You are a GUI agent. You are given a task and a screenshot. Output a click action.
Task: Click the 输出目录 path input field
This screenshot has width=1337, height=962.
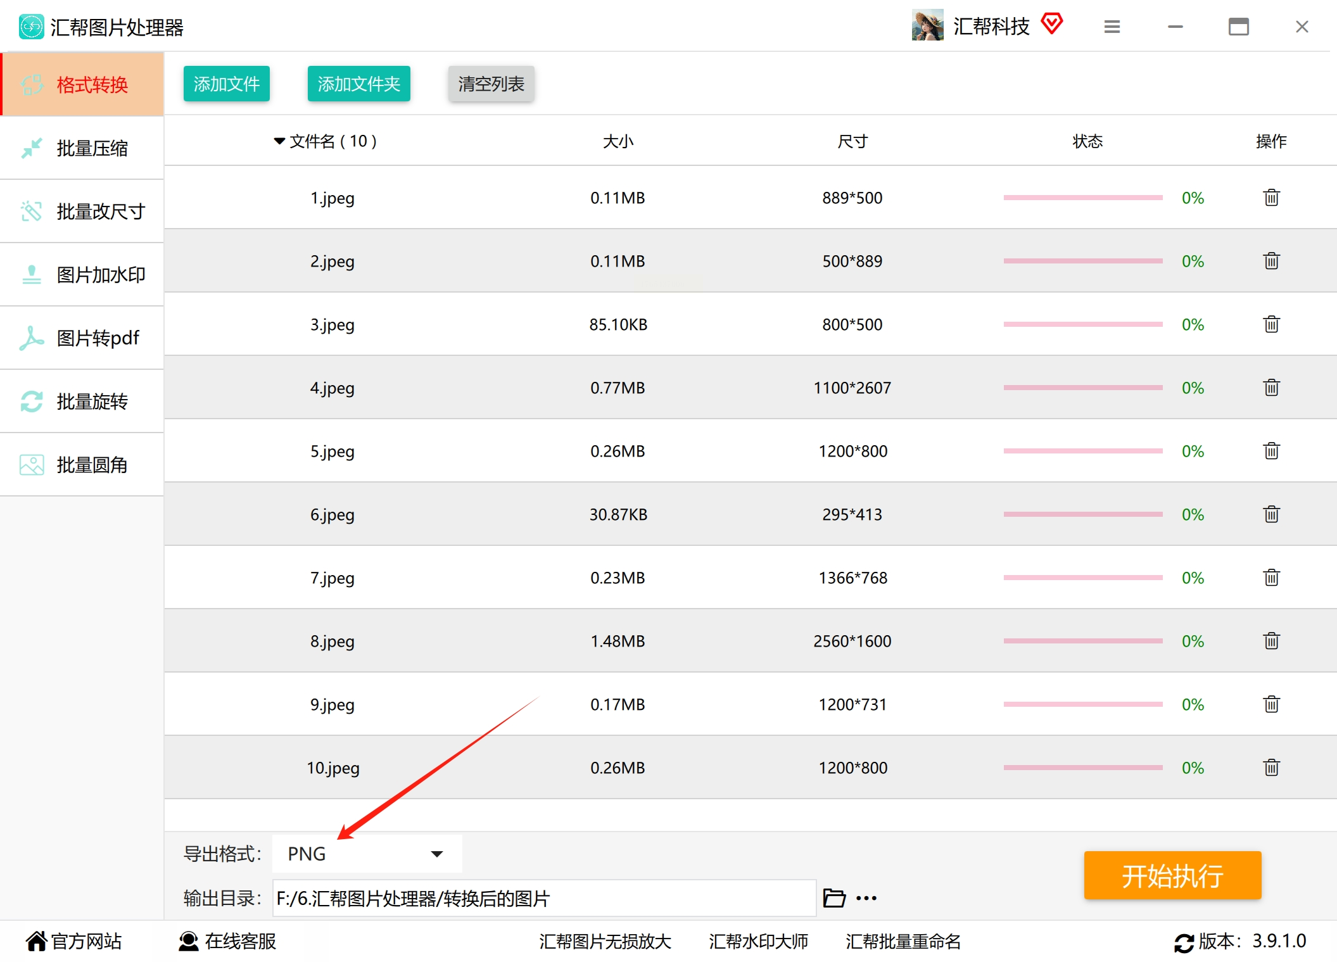(543, 898)
